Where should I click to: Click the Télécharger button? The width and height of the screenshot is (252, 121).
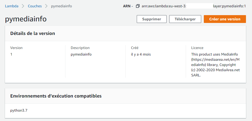coord(185,19)
